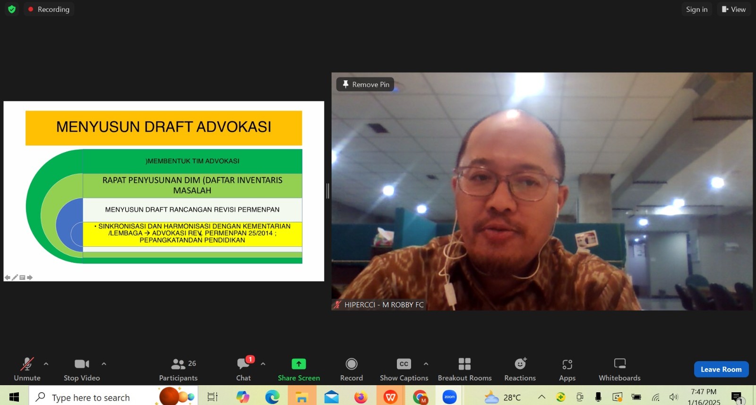Open Firefox from the taskbar

coord(361,397)
